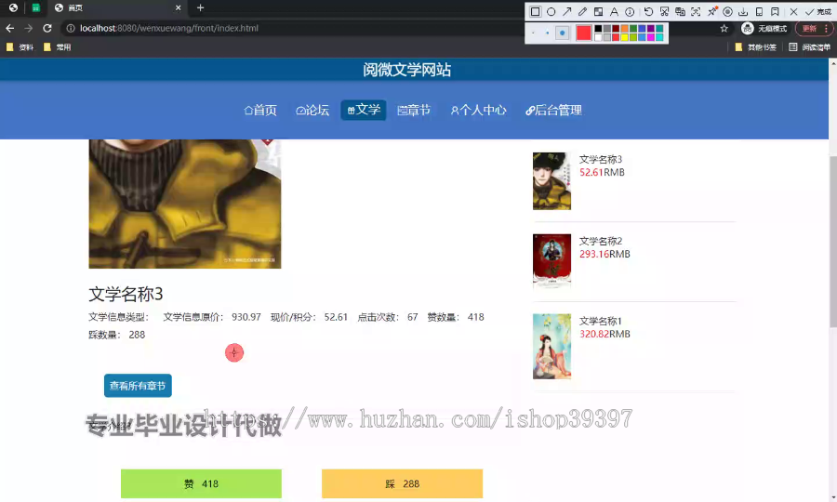Screen dimensions: 837x502
Task: Open 后台管理 in site navigation
Action: [x=553, y=110]
